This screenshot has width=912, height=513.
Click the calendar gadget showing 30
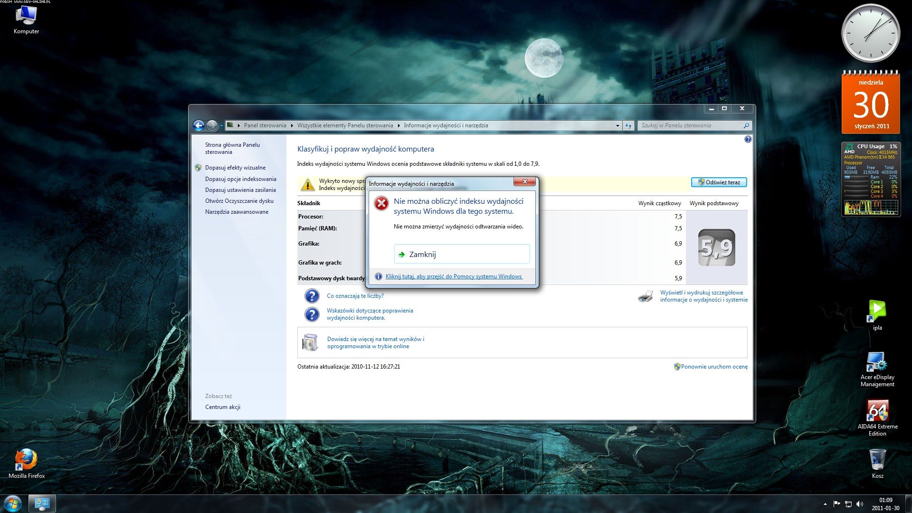click(871, 102)
